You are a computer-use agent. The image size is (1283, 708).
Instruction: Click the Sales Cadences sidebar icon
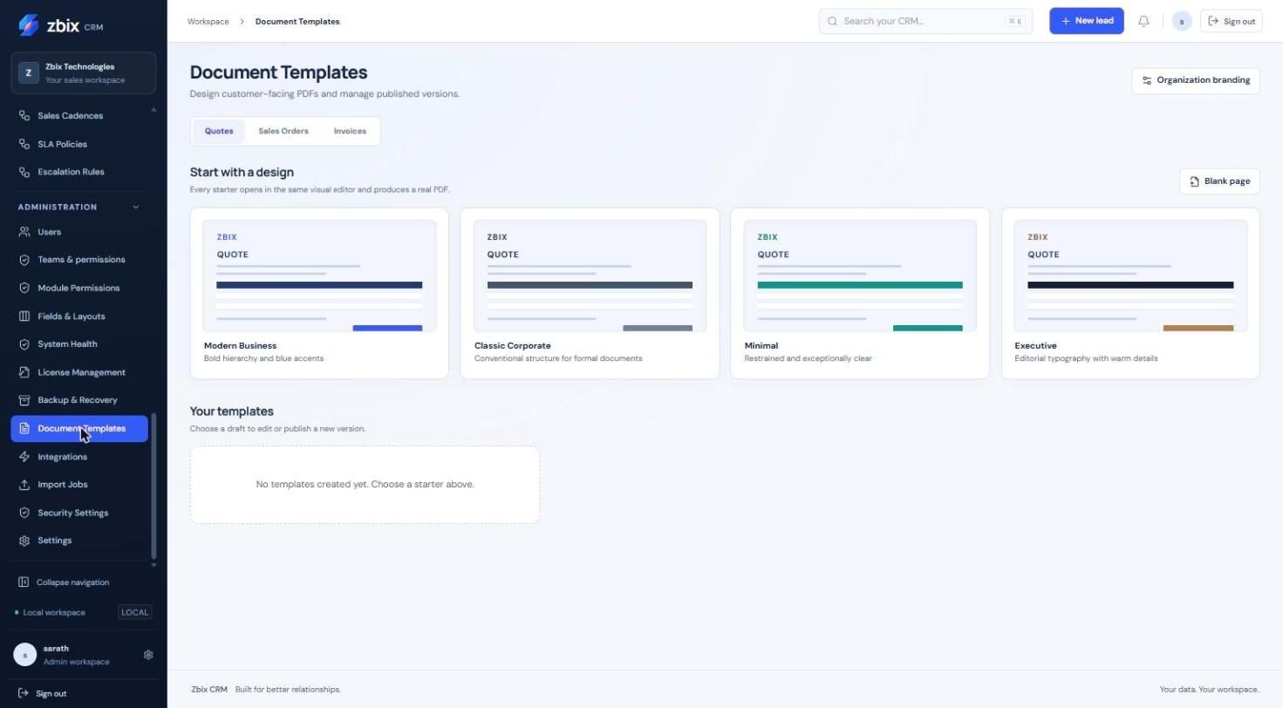(24, 116)
